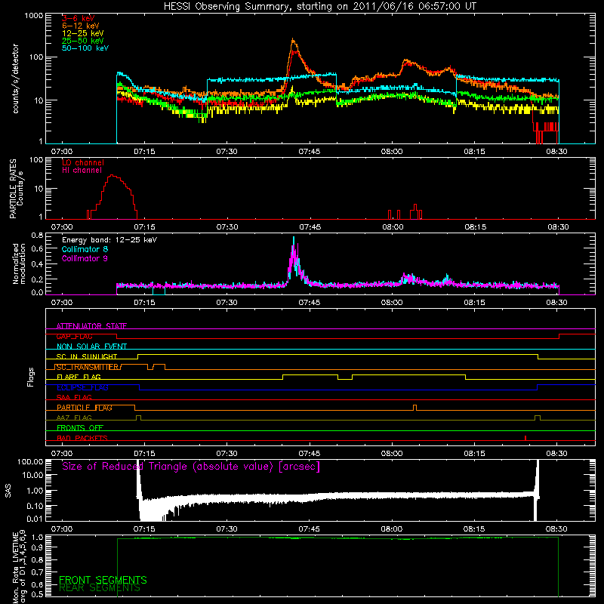The width and height of the screenshot is (604, 604).
Task: Click the counts/s/detector axis label
Action: pyautogui.click(x=16, y=79)
